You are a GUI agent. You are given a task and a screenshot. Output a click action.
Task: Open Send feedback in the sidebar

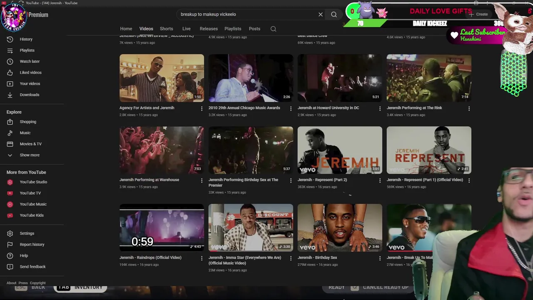[x=32, y=267]
